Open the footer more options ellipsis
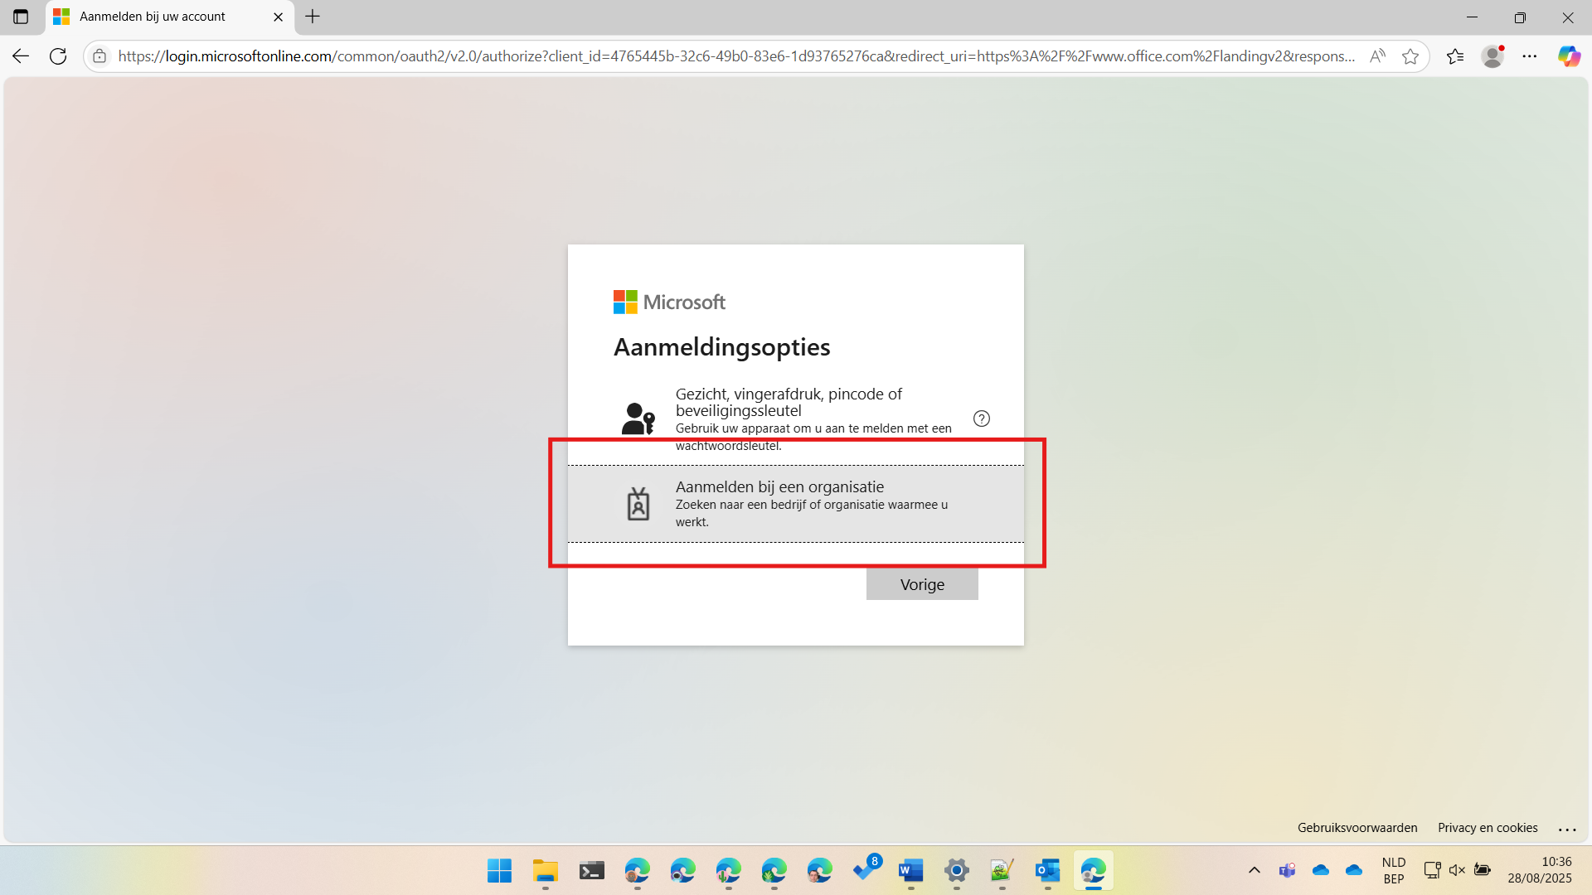This screenshot has width=1592, height=895. pos(1567,829)
